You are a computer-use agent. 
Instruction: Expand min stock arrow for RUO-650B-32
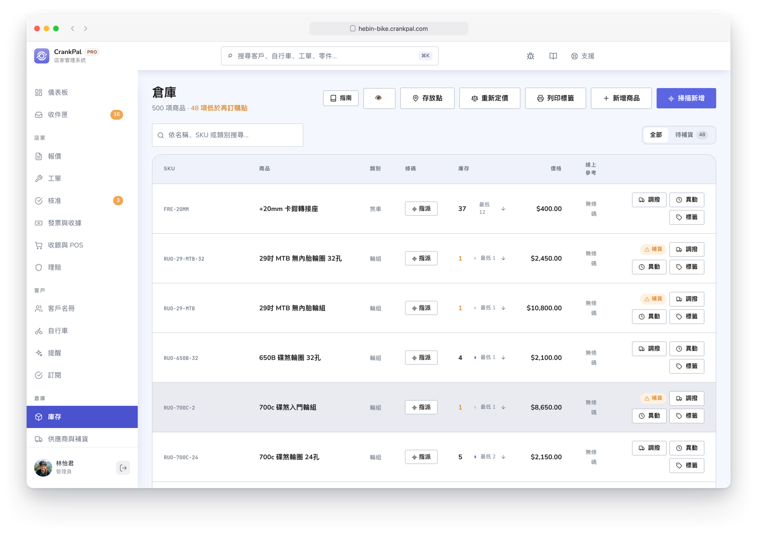tap(503, 358)
